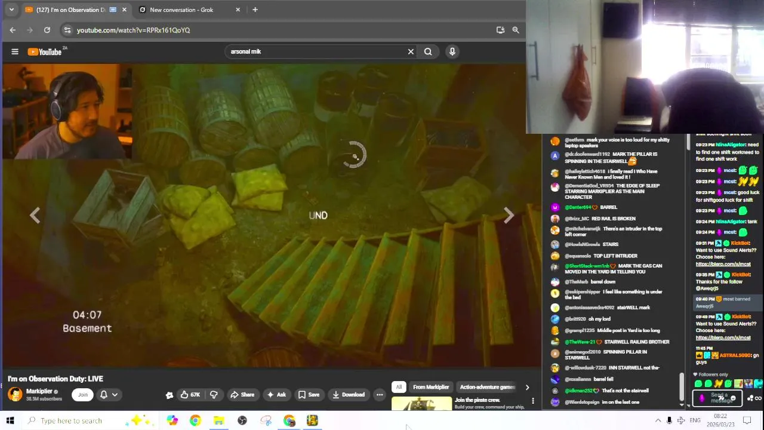The height and width of the screenshot is (430, 764).
Task: Close the Observation Duty YouTube tab
Action: 124,10
